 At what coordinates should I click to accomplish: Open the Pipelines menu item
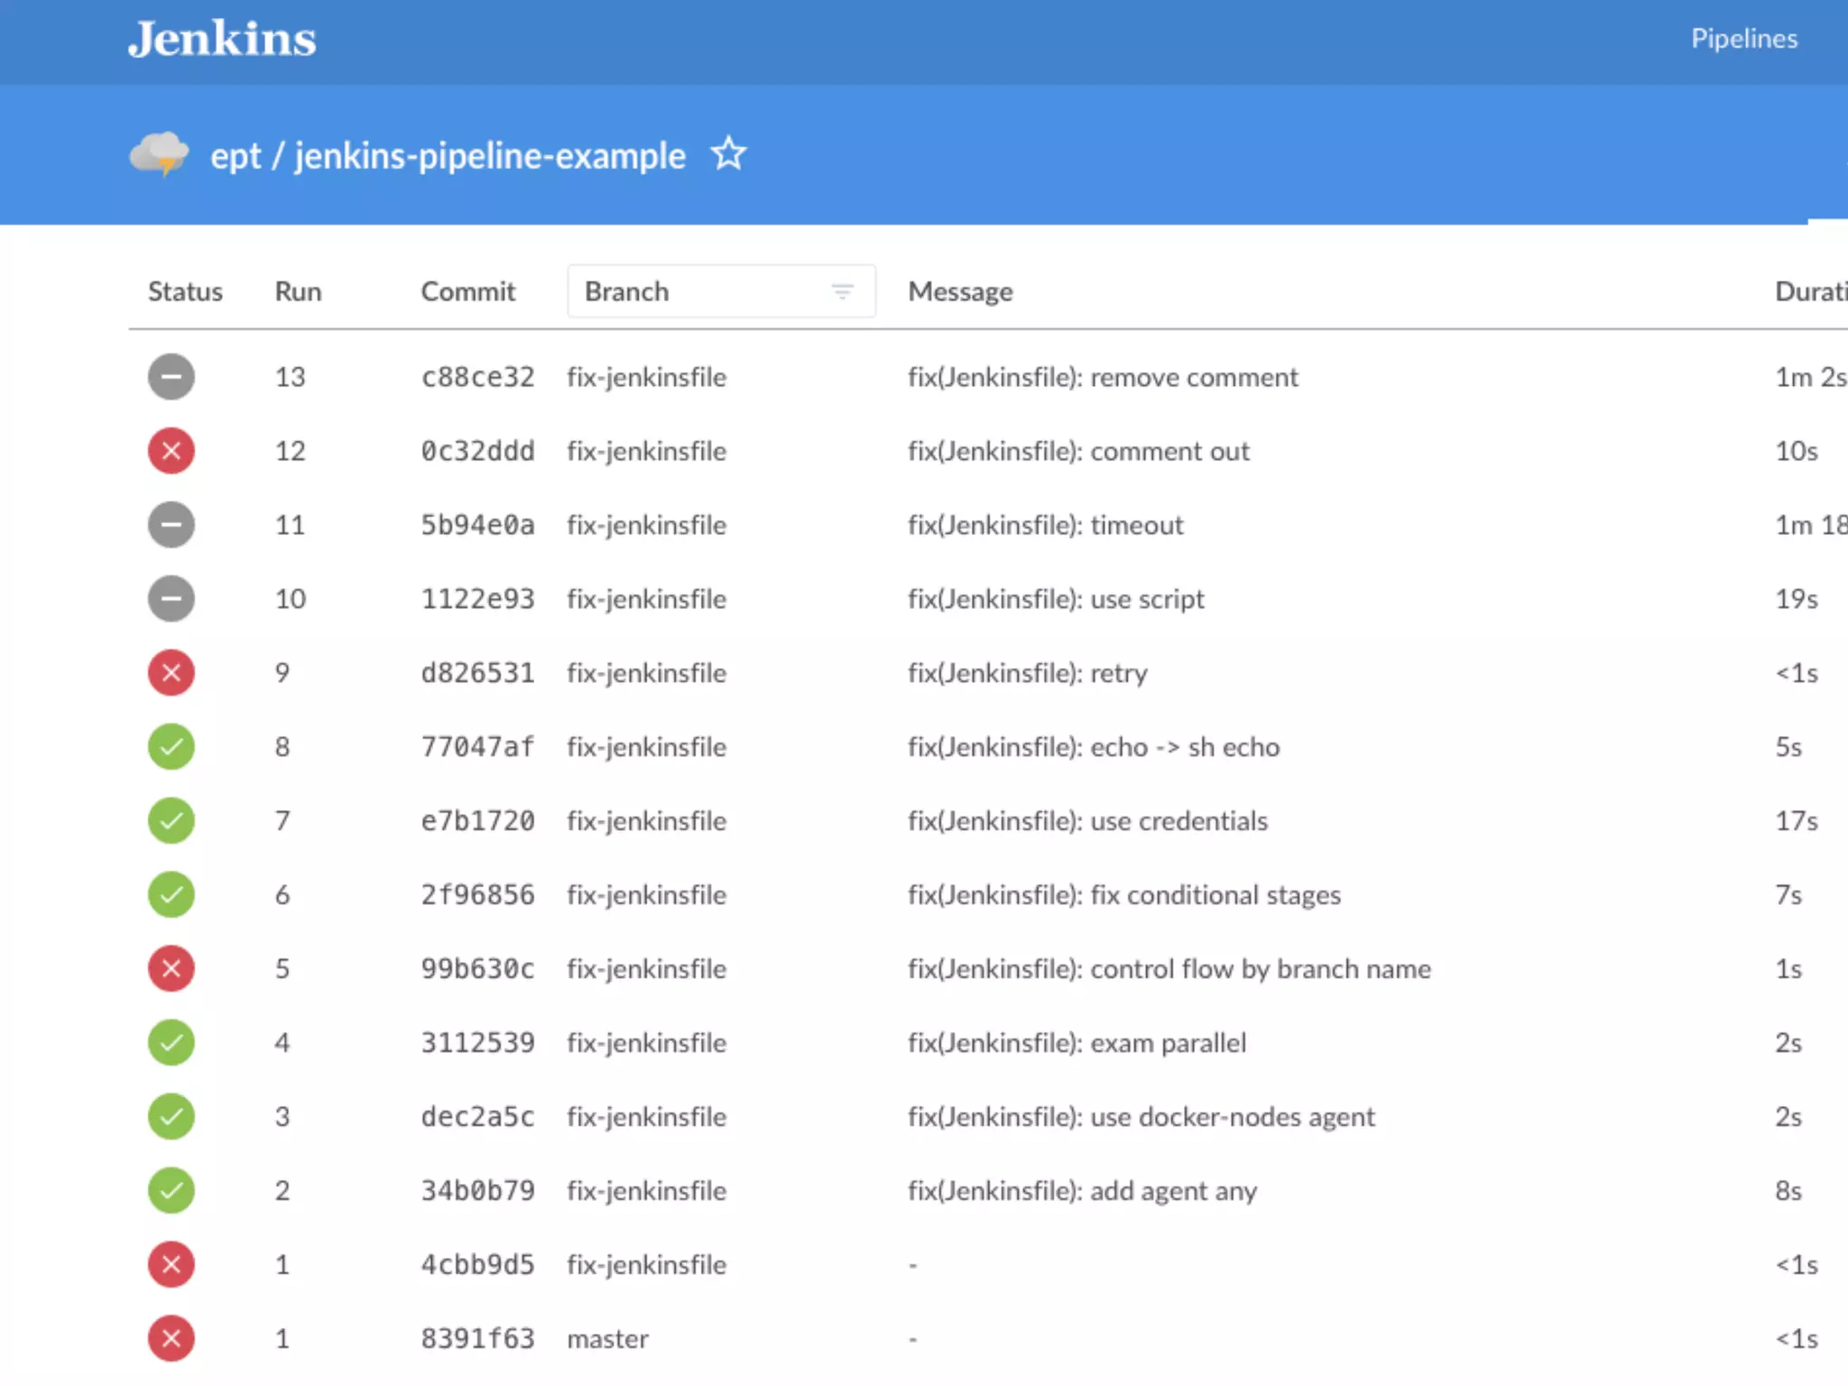pyautogui.click(x=1743, y=39)
